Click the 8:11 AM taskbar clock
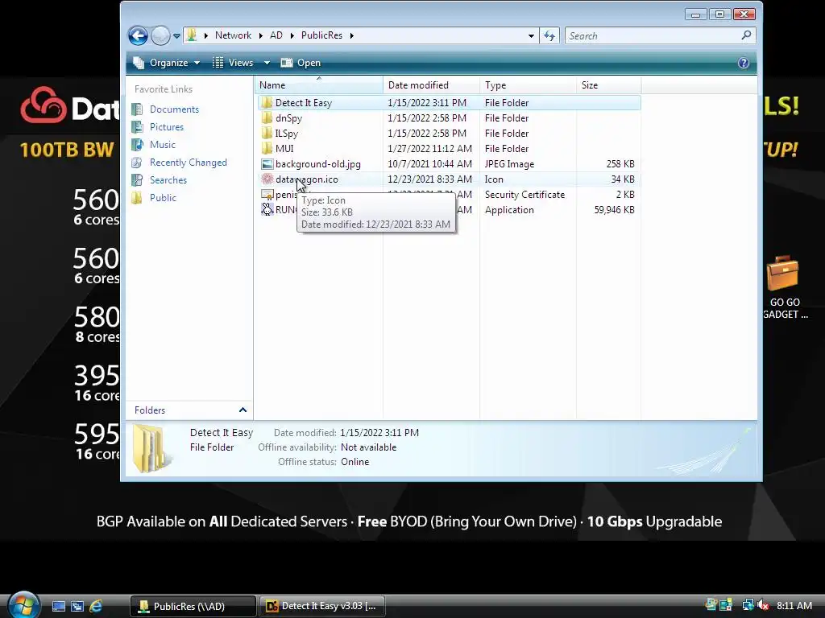The image size is (825, 618). (x=794, y=605)
